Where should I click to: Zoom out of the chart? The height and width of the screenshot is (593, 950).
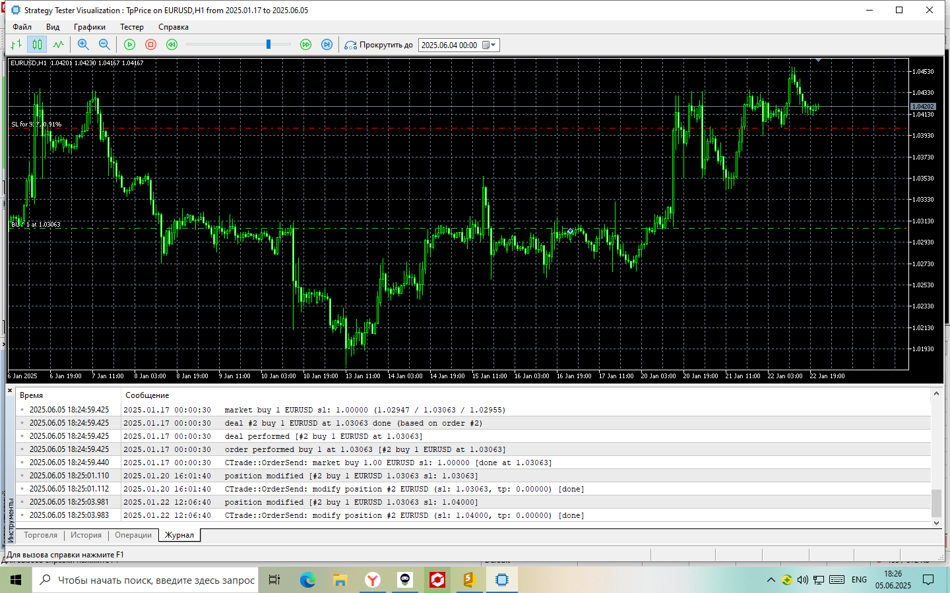click(x=104, y=45)
